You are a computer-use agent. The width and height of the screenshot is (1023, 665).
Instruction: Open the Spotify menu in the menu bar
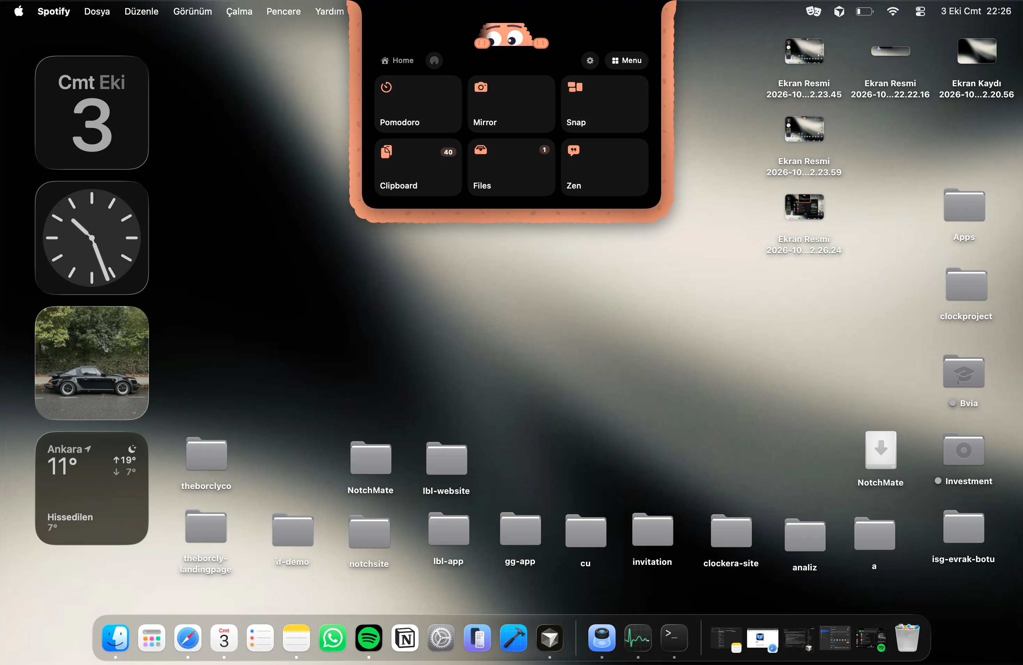pyautogui.click(x=54, y=11)
